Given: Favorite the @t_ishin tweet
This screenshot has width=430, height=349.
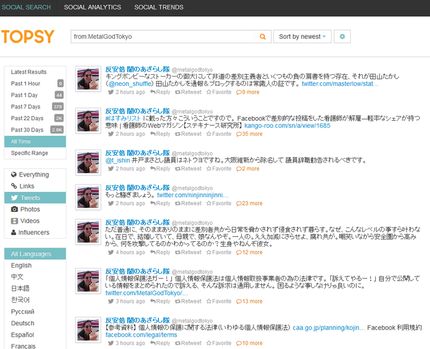Looking at the screenshot, I should point(219,169).
